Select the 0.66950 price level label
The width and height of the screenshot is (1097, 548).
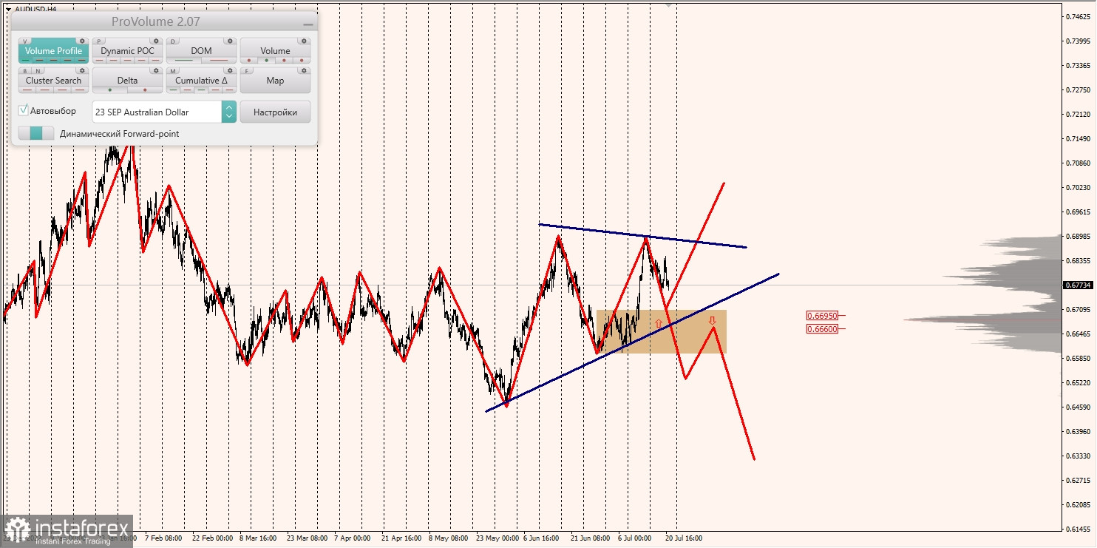point(822,316)
